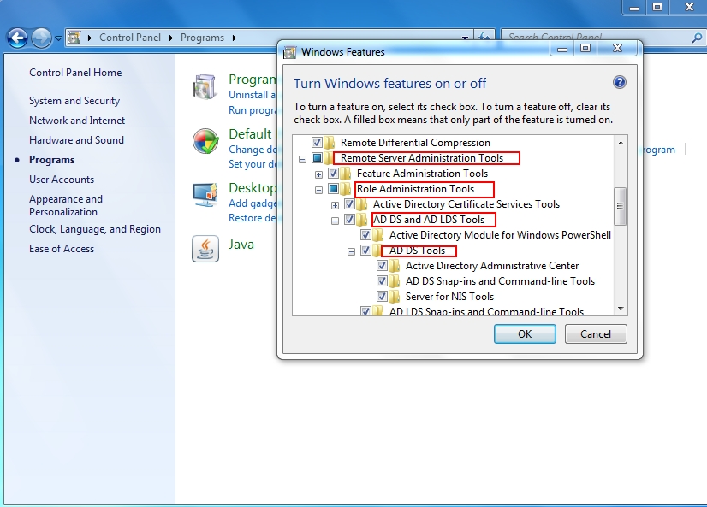This screenshot has height=507, width=707.
Task: Uncheck Remote Differential Compression checkbox
Action: (317, 143)
